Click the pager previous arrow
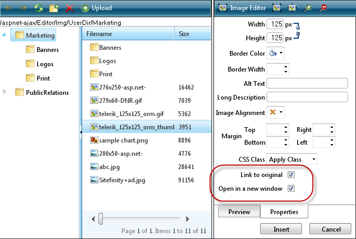Viewport: 356px width, 239px height. [x=93, y=219]
